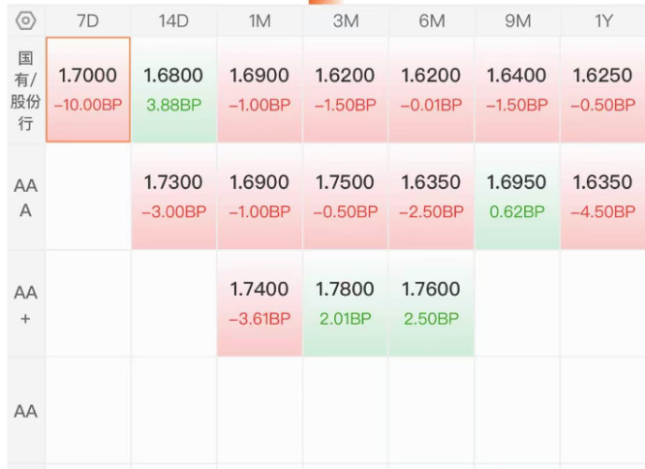This screenshot has height=469, width=645.
Task: Open the hexagon settings icon
Action: (25, 20)
